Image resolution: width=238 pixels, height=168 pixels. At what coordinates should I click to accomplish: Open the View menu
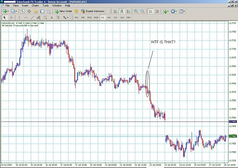(16, 6)
